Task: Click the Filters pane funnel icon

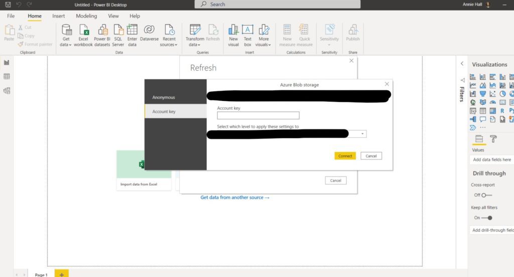Action: click(462, 80)
